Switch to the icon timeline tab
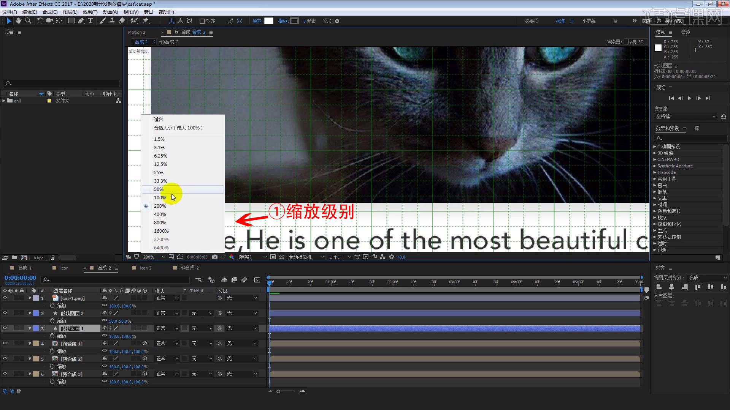The height and width of the screenshot is (410, 730). pos(64,268)
